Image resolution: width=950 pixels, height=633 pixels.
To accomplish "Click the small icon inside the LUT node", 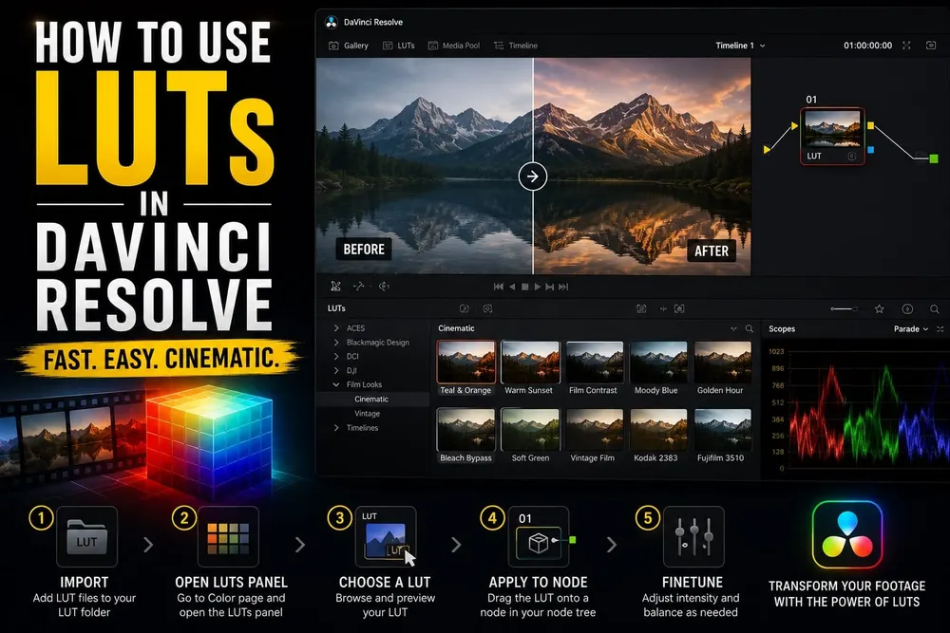I will tap(852, 157).
